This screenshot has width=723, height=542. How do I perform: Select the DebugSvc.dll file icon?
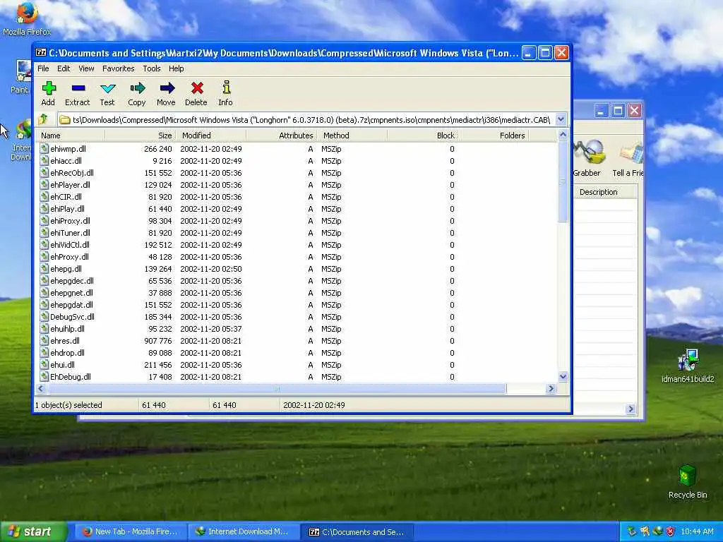pyautogui.click(x=44, y=316)
